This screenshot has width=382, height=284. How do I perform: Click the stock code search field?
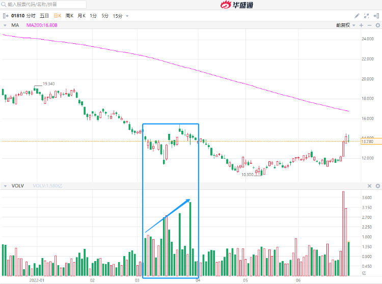point(46,4)
